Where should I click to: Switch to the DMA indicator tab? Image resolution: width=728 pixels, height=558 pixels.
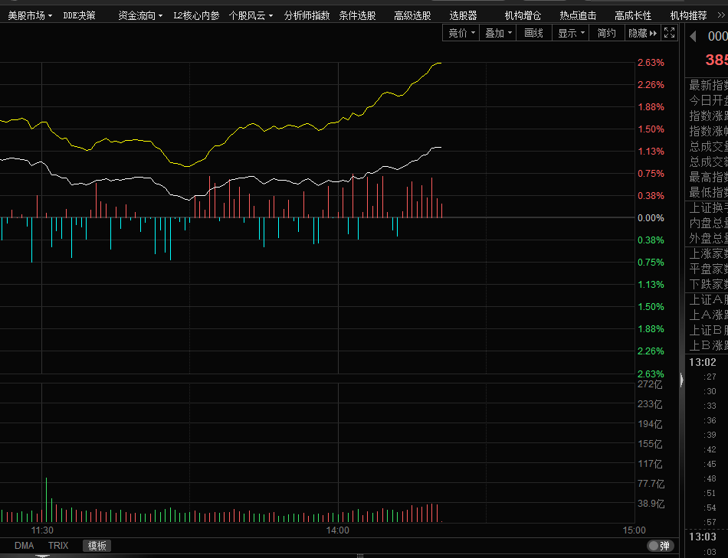click(24, 546)
